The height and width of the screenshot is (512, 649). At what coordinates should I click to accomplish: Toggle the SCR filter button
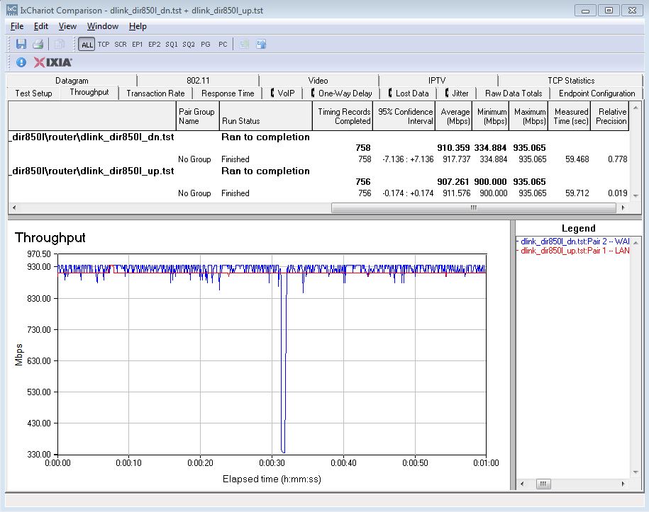[x=121, y=44]
